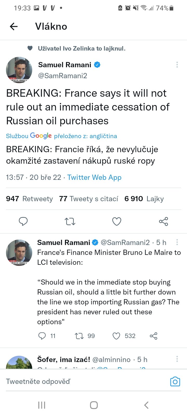187x417 pixels.
Task: Open the @SamRamani2 handle in main tweet
Action: [x=63, y=76]
